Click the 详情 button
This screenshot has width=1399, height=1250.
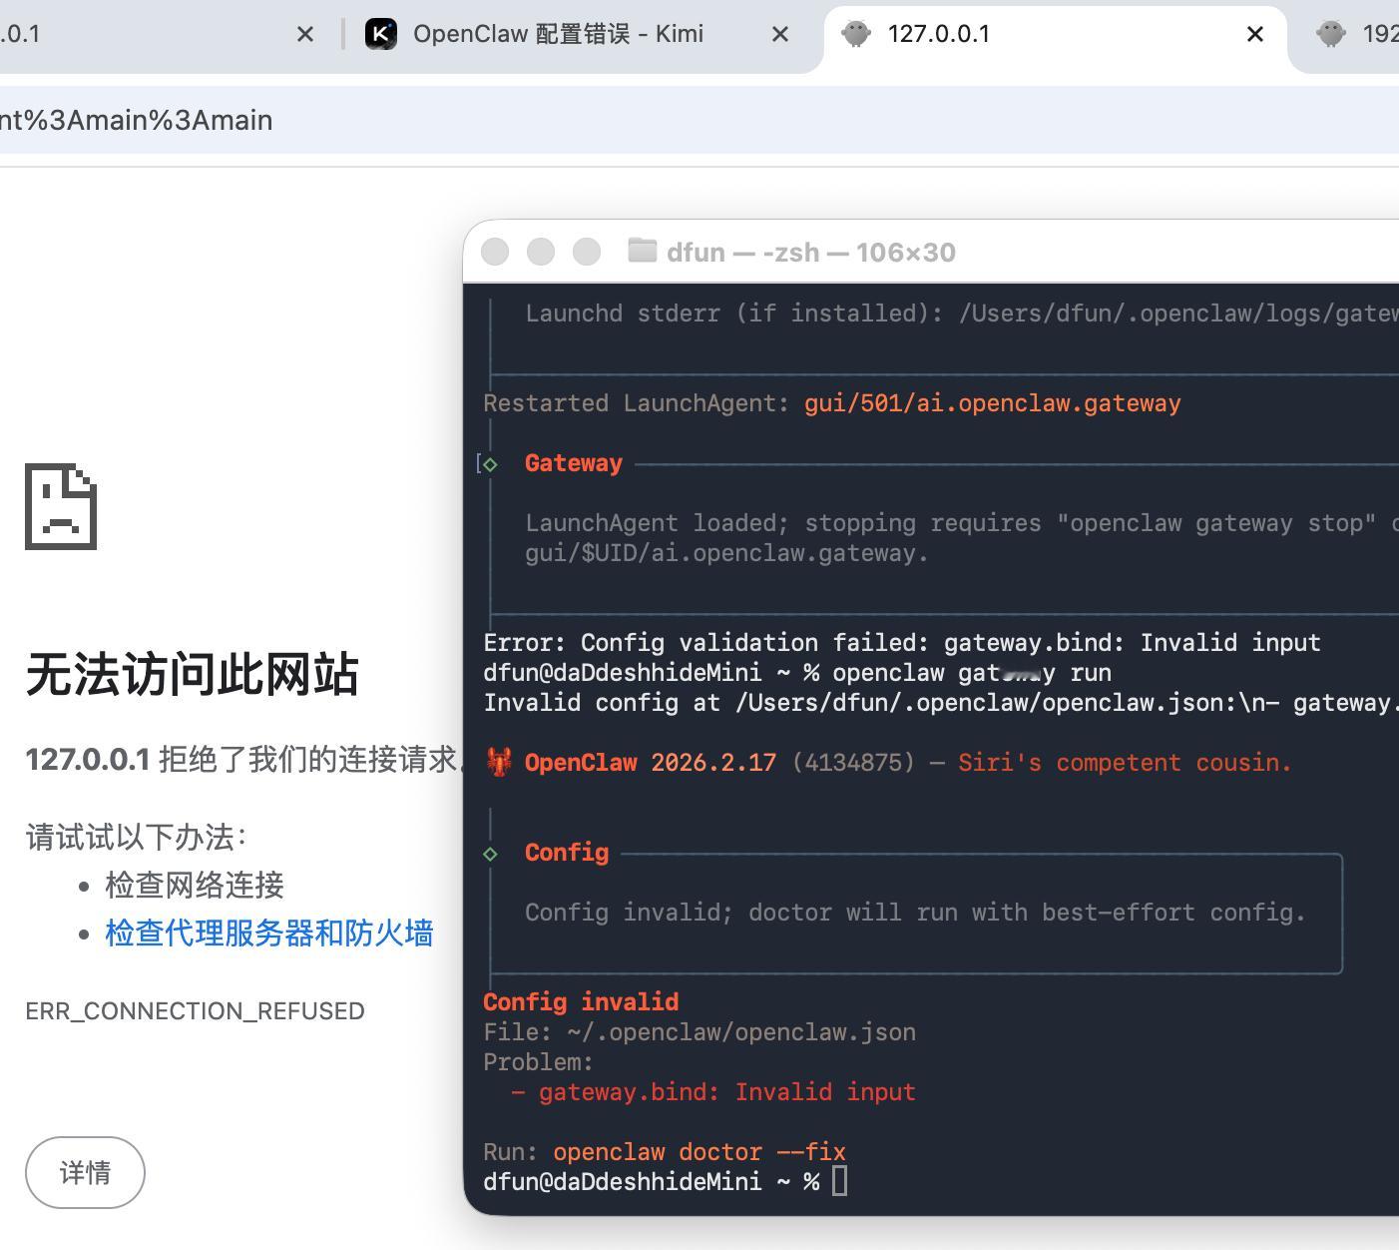85,1172
